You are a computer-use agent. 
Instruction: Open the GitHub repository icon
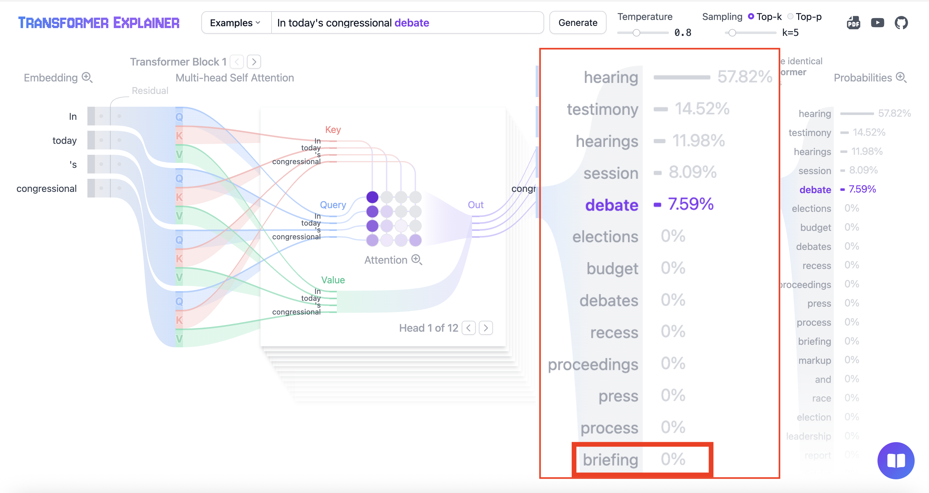click(901, 23)
